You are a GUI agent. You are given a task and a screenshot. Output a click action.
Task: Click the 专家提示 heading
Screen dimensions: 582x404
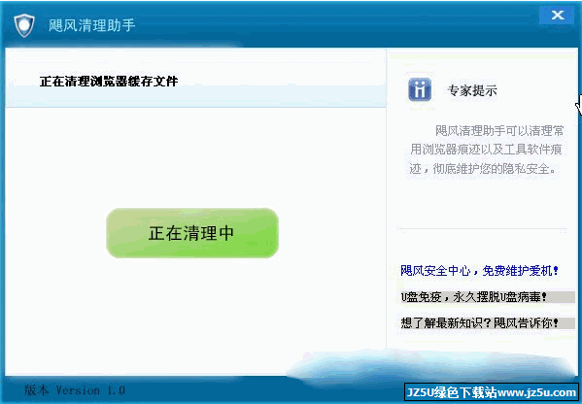(472, 90)
